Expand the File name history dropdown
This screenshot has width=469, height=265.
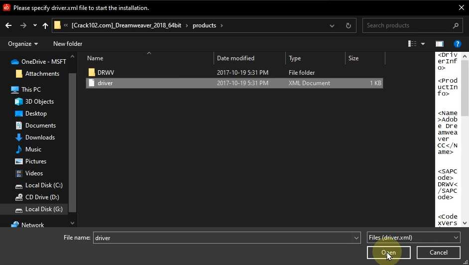pos(356,238)
